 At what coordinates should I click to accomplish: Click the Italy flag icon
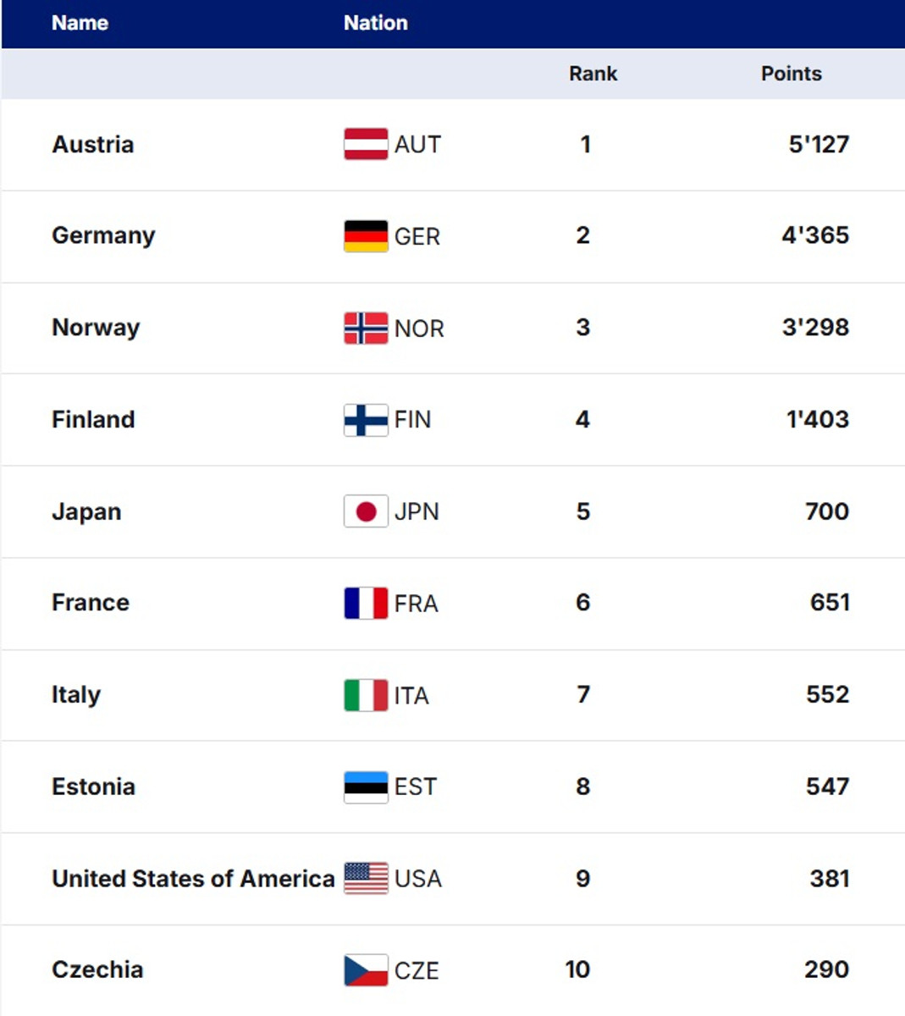[366, 695]
